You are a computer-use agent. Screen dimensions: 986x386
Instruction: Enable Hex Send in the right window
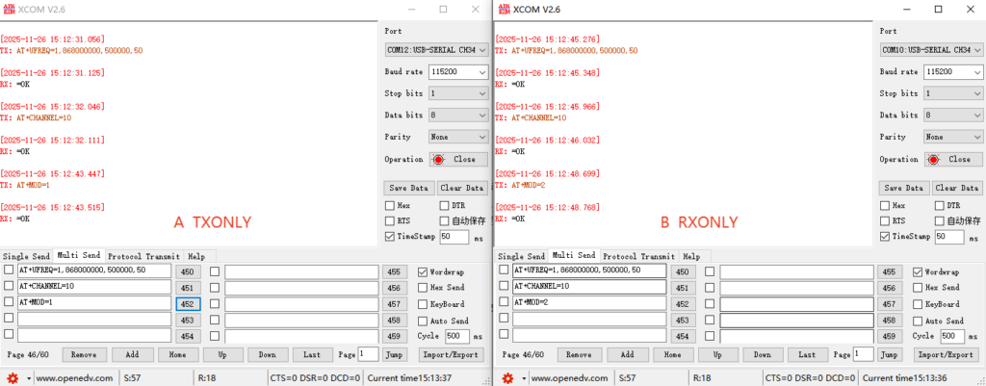(918, 288)
